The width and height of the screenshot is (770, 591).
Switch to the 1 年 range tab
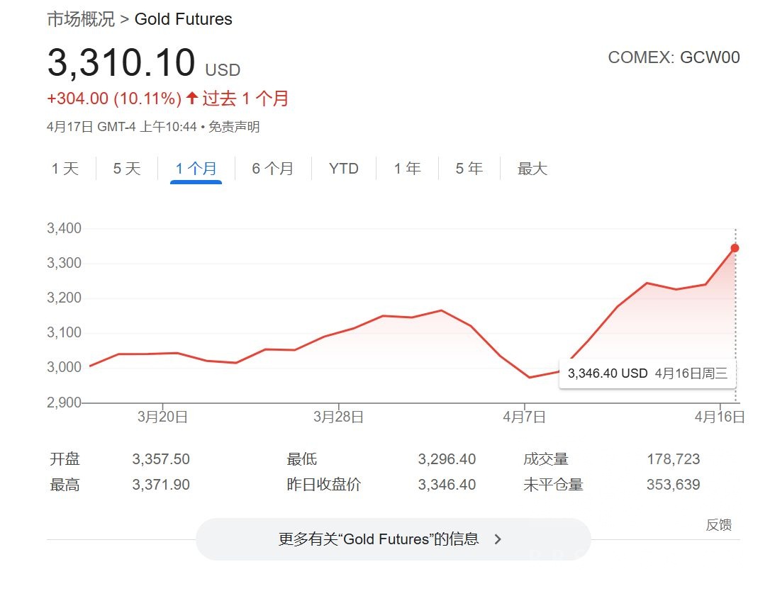[407, 169]
